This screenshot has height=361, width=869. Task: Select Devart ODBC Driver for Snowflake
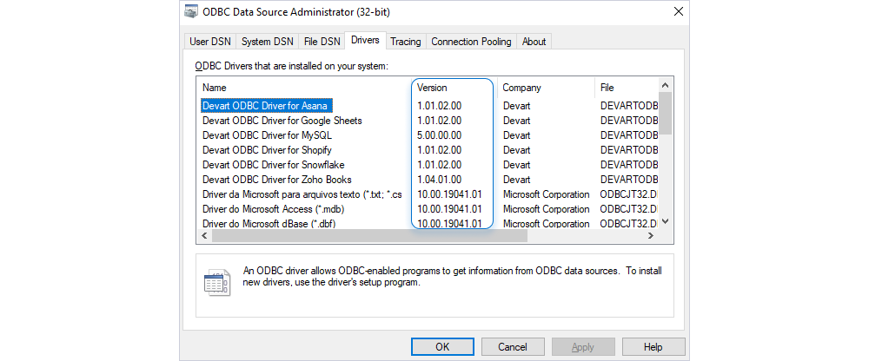coord(273,165)
